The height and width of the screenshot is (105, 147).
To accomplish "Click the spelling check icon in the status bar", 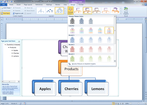I will (20, 104).
